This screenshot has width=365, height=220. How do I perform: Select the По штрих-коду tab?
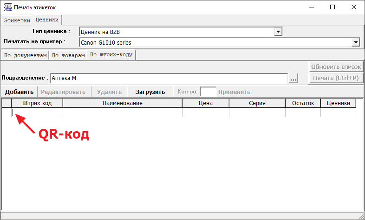[111, 55]
